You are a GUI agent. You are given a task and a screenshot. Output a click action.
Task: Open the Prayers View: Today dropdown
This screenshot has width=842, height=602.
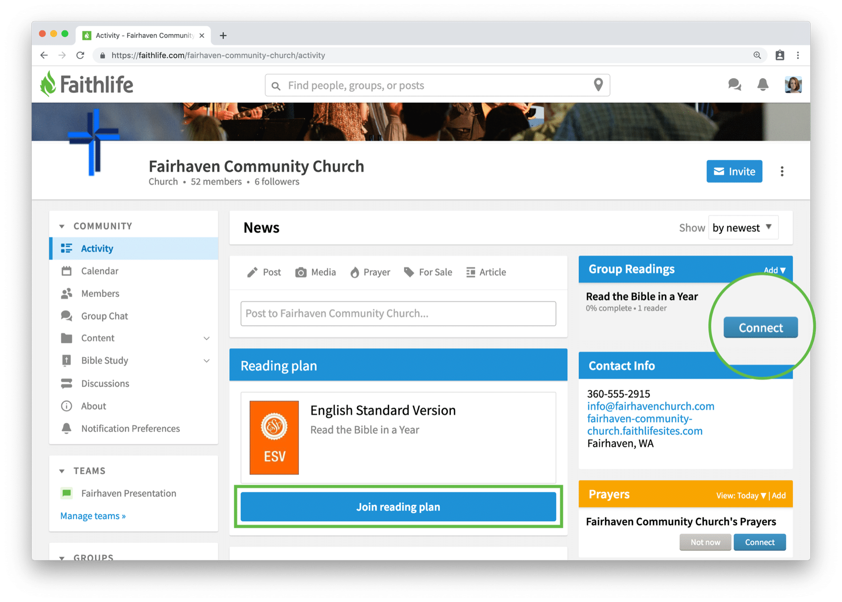(741, 495)
